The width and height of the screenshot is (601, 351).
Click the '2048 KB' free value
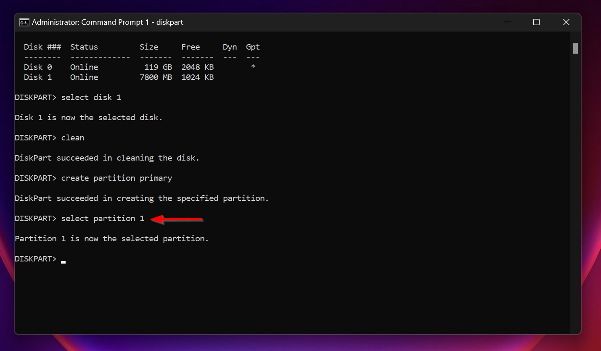[x=198, y=67]
